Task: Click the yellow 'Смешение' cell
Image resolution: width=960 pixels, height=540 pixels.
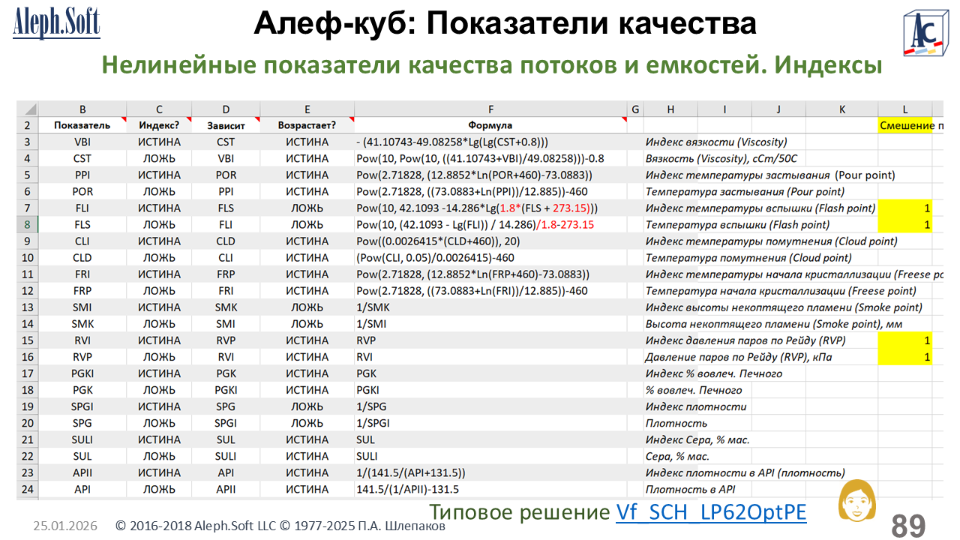Action: click(x=905, y=125)
